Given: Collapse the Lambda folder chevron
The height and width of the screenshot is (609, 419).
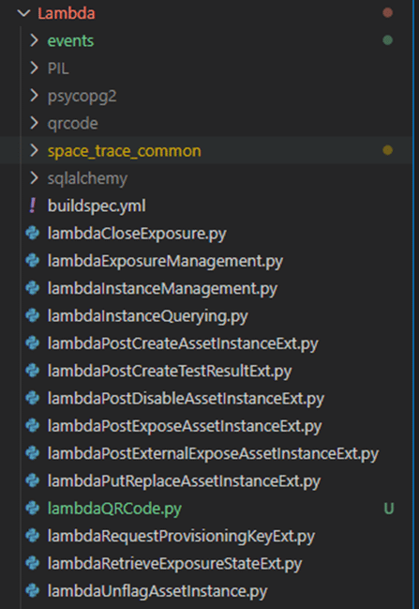Looking at the screenshot, I should tap(24, 13).
